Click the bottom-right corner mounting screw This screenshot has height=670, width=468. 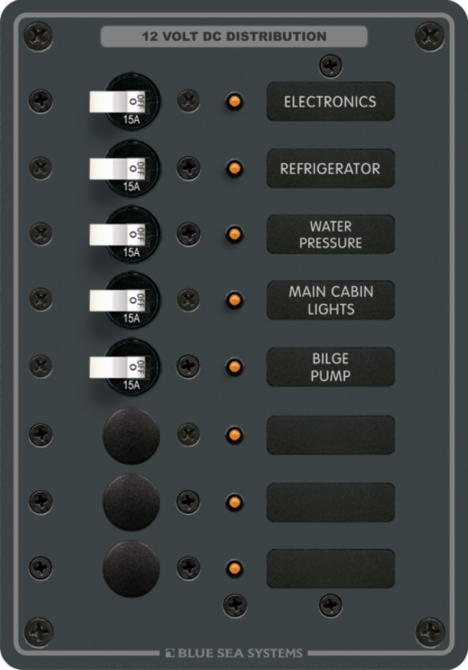pos(430,632)
